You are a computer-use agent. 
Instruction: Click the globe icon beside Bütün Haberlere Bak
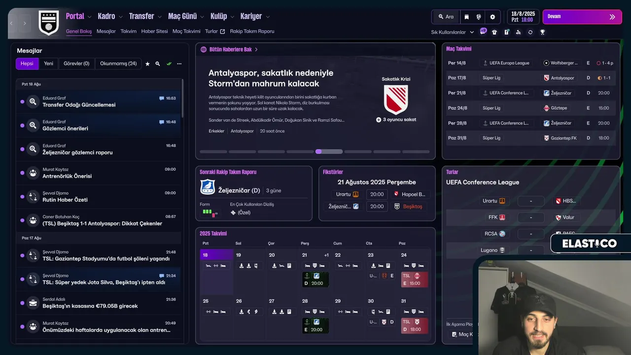coord(204,49)
